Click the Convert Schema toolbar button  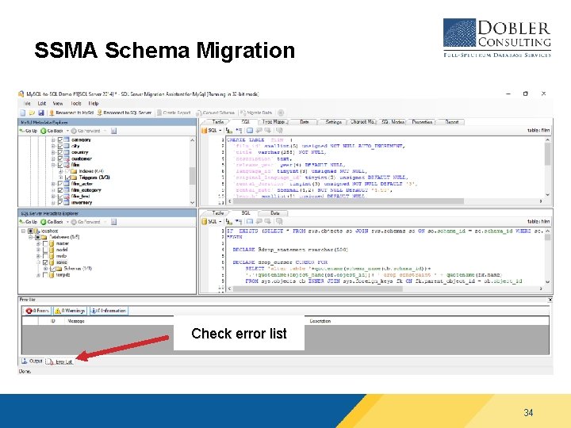click(x=215, y=113)
